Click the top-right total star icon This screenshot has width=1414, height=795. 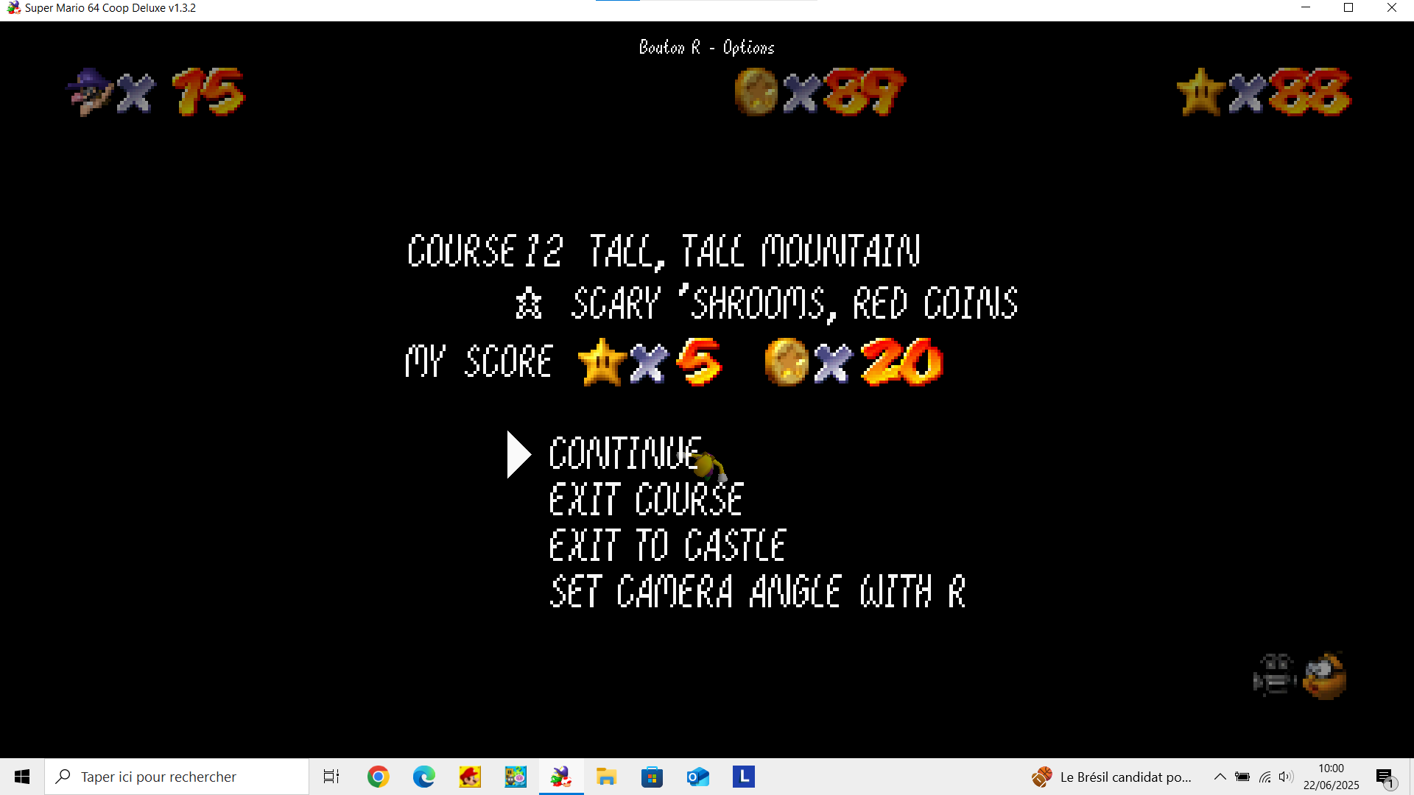click(1201, 92)
